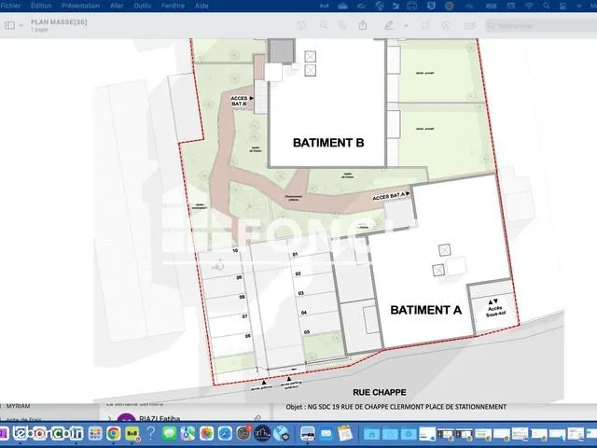597x448 pixels.
Task: Expand the sidebar view options chevron
Action: click(21, 25)
